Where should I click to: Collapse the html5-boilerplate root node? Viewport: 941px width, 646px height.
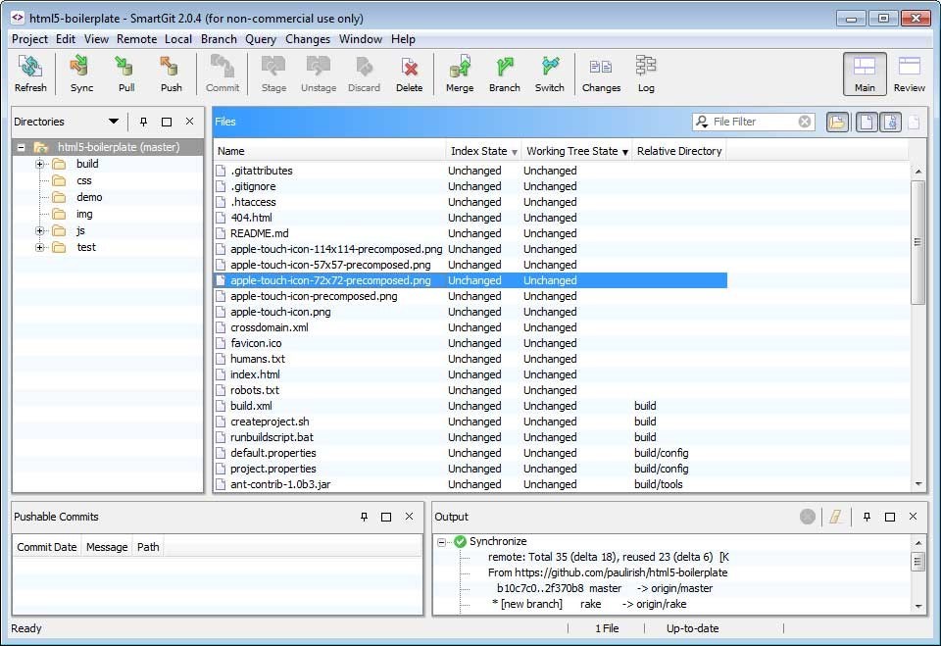[x=21, y=147]
